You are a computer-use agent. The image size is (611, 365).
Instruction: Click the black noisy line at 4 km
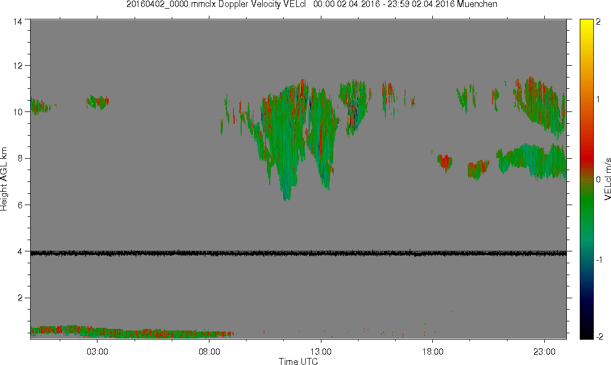click(298, 253)
